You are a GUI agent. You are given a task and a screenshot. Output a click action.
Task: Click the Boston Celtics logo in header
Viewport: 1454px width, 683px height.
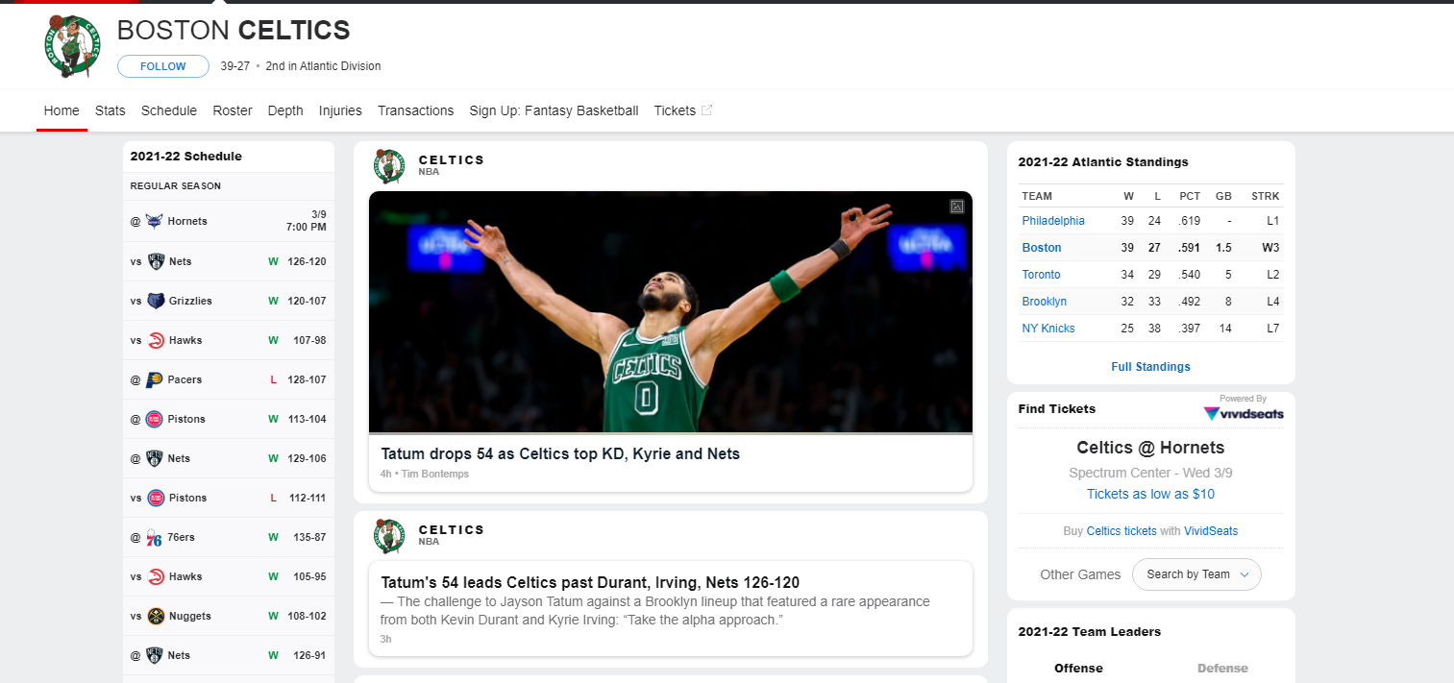point(72,46)
